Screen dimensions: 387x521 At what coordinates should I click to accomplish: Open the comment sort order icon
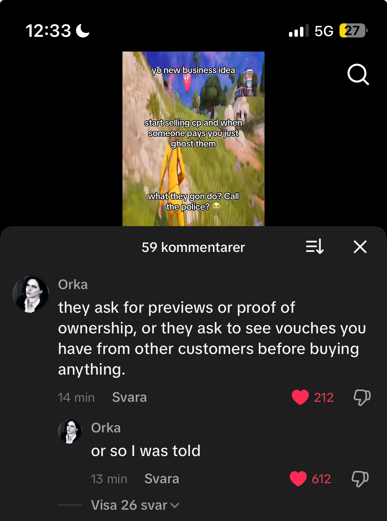(x=315, y=247)
